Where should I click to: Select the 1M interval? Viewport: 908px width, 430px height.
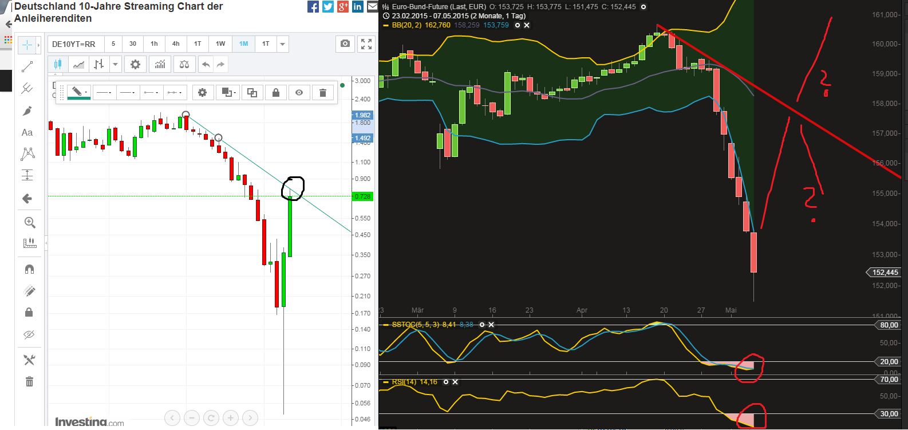[244, 44]
